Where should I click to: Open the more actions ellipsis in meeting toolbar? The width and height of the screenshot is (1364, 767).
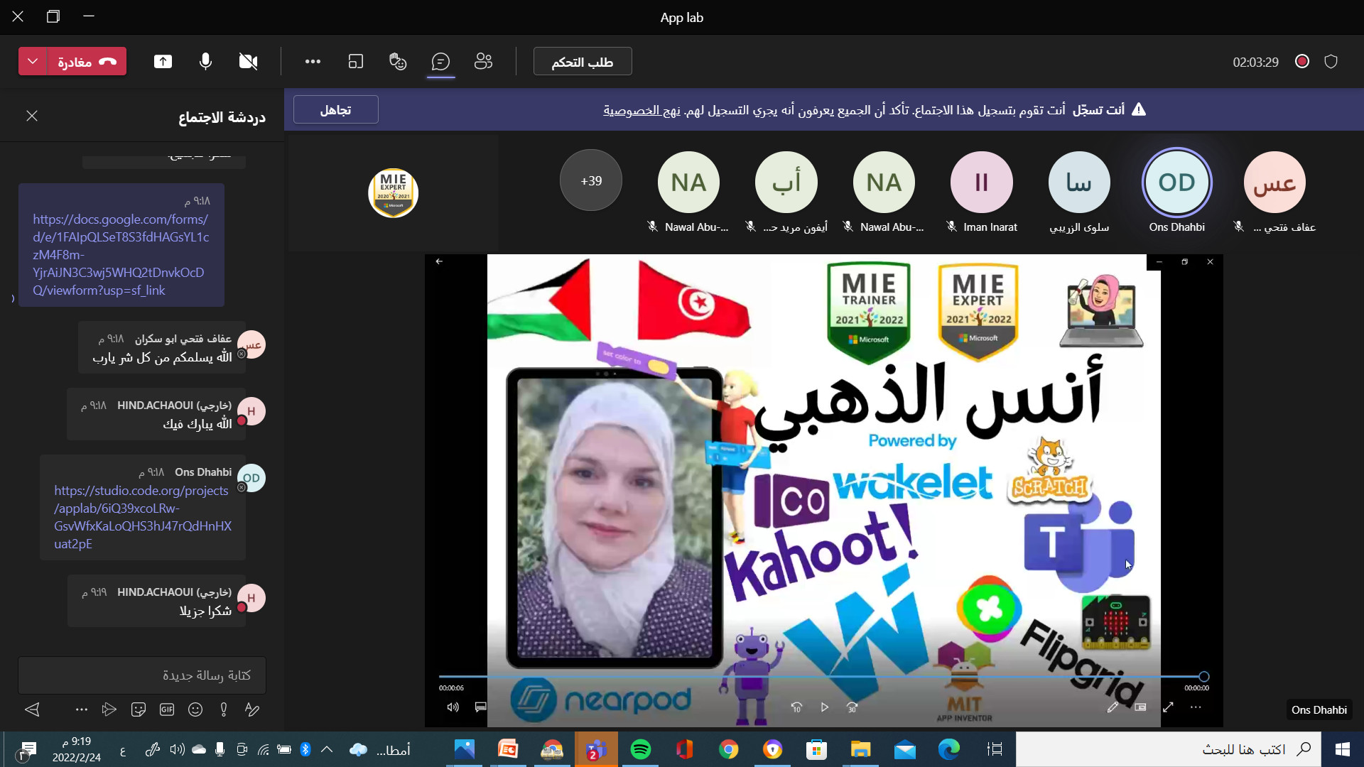[313, 62]
